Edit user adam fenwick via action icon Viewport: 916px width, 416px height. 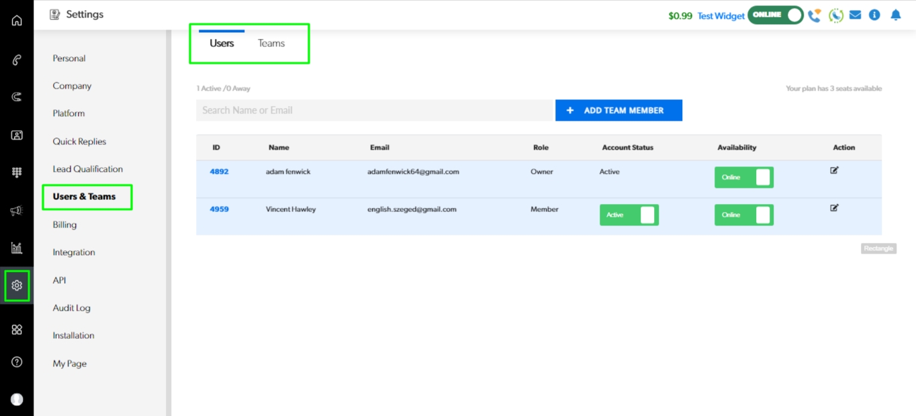pyautogui.click(x=834, y=170)
